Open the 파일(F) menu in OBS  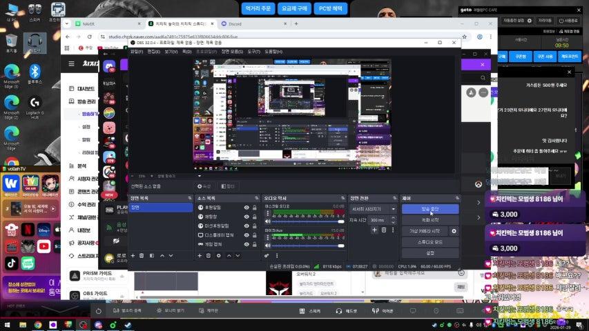click(x=136, y=51)
